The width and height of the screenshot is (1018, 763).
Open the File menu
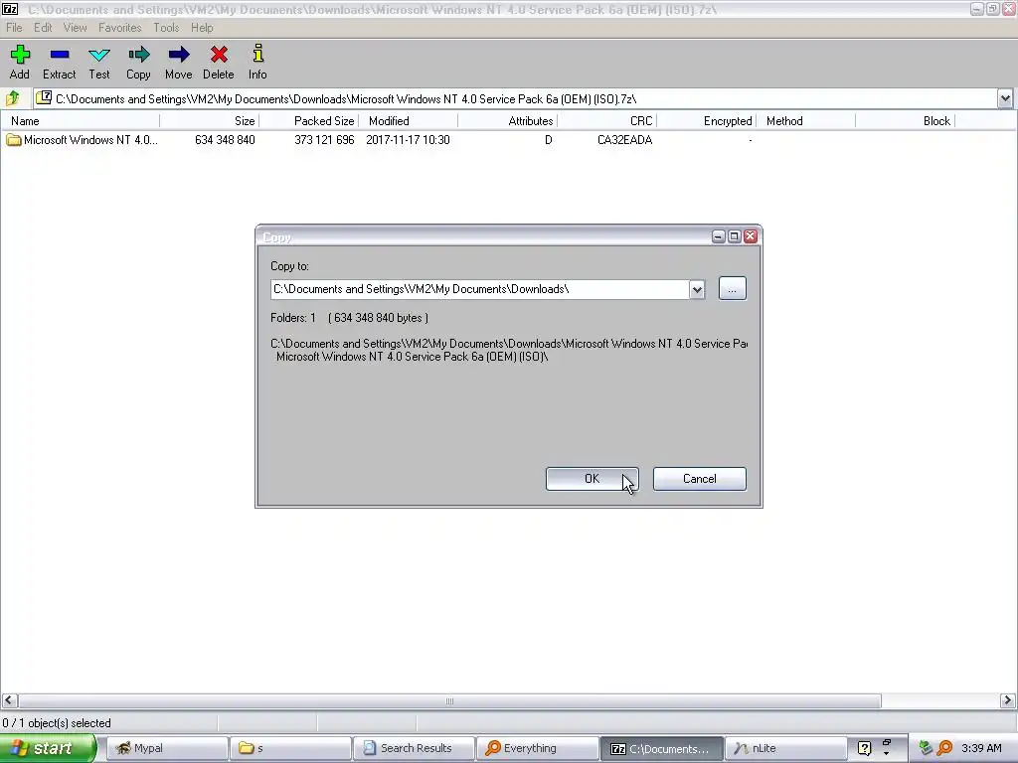click(14, 27)
